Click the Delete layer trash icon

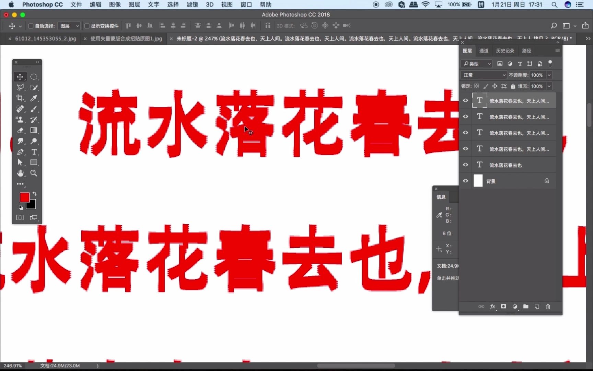(548, 306)
